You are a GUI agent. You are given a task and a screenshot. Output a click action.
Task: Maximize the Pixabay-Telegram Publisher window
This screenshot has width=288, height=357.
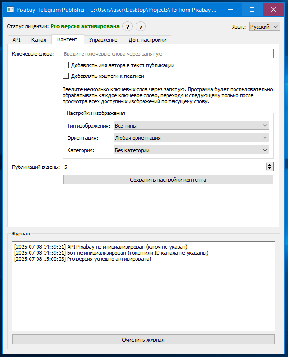coord(252,9)
